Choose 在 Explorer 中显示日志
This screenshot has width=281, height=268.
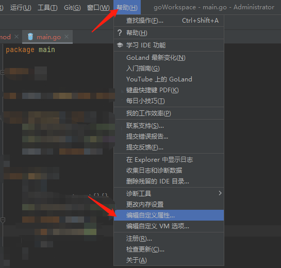tap(169, 160)
